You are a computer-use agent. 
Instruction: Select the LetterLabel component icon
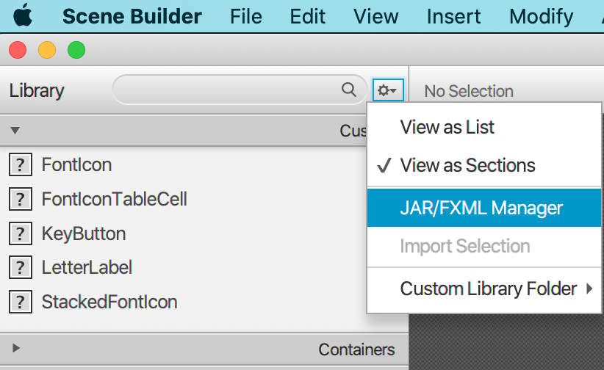coord(21,267)
